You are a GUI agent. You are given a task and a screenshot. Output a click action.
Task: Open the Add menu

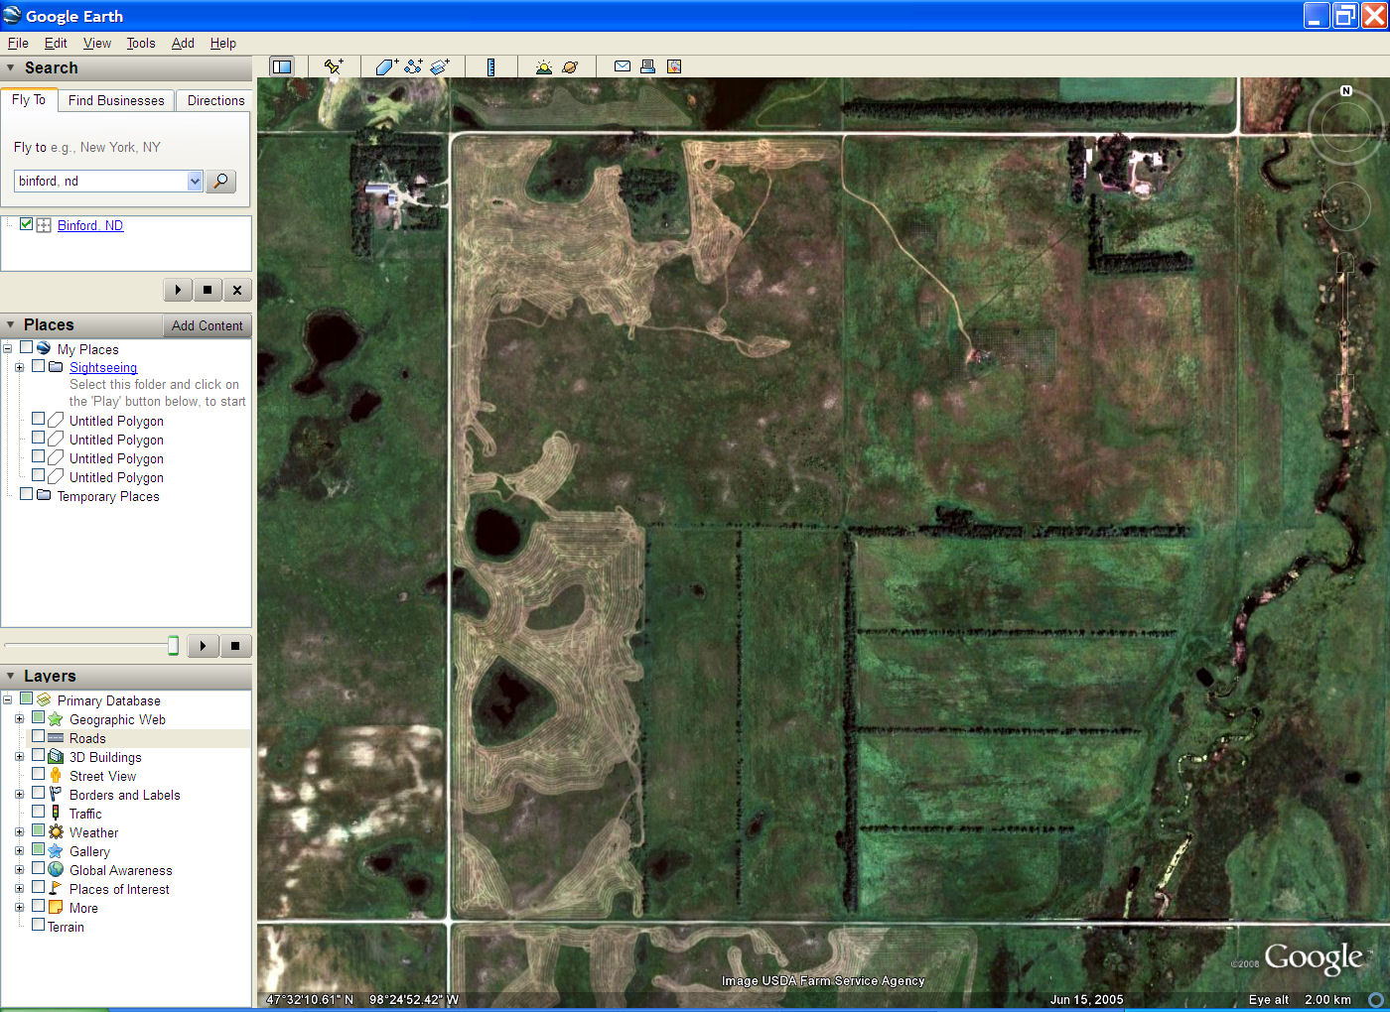click(x=183, y=43)
